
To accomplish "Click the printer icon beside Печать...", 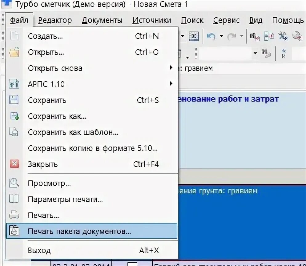I will click(14, 215).
